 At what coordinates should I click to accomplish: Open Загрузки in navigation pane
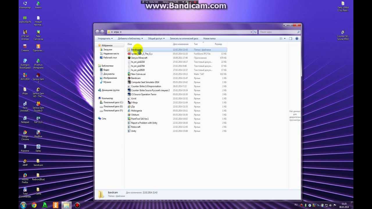click(x=108, y=50)
